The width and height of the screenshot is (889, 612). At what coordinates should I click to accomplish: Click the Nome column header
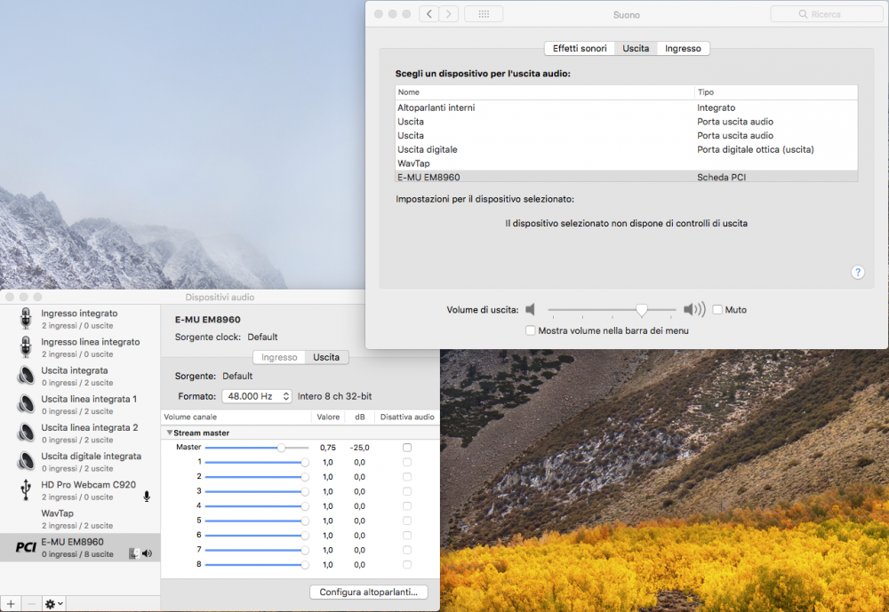tap(544, 91)
